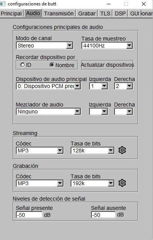Select the Nombre radio button
Viewport: 153px width, 240px height.
52,65
